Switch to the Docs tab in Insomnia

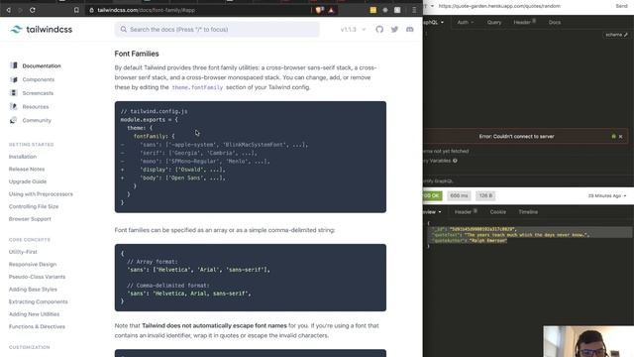click(555, 22)
